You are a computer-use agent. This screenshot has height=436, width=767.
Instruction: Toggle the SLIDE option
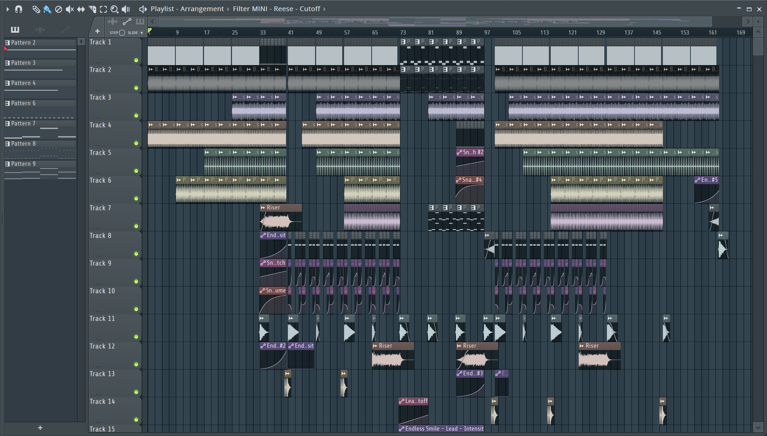(142, 33)
